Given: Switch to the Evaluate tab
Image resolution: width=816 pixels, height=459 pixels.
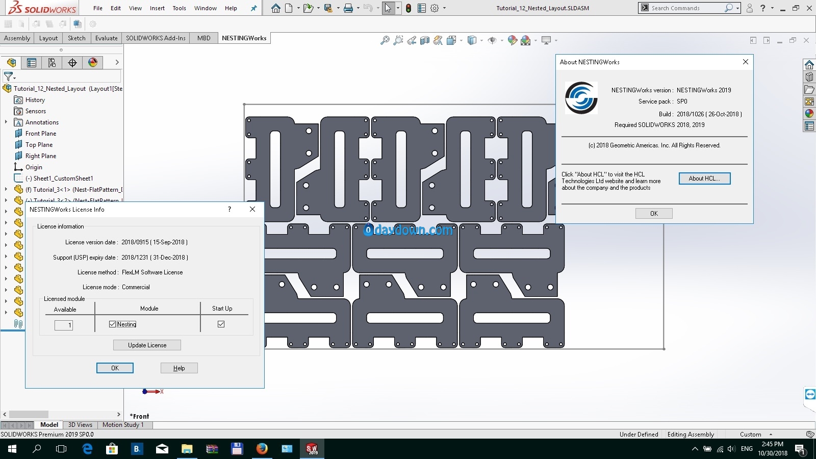Looking at the screenshot, I should pos(106,38).
